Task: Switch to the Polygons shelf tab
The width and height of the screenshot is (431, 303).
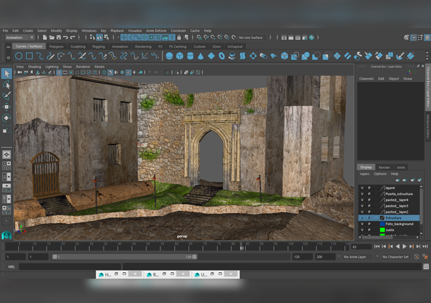Action: point(57,46)
